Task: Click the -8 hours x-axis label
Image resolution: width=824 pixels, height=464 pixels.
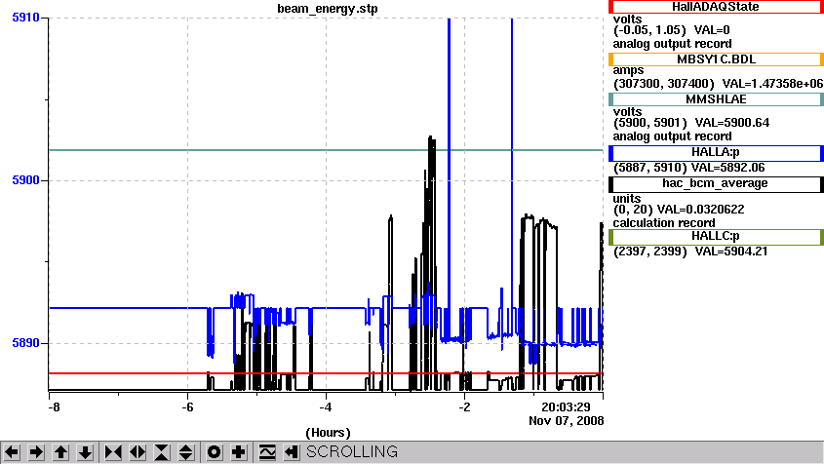Action: click(54, 407)
